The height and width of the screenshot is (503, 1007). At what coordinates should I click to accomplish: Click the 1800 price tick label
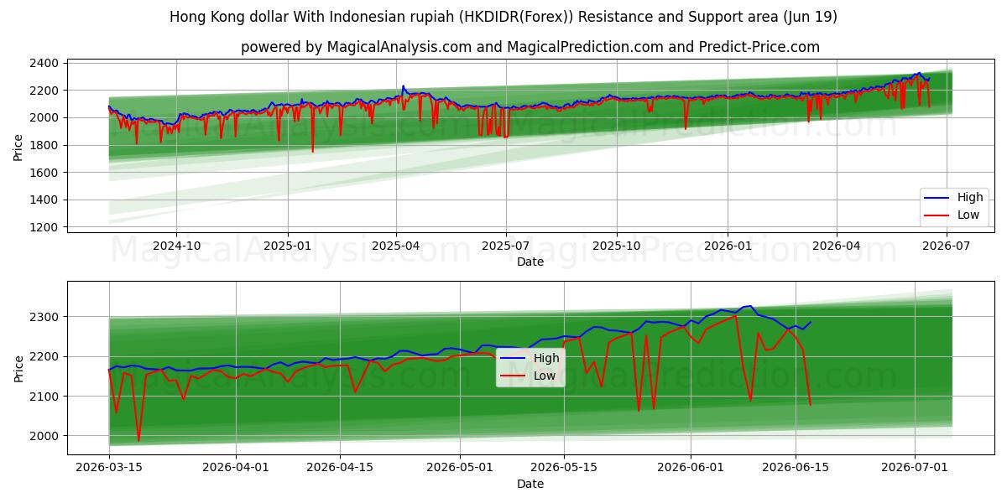44,146
